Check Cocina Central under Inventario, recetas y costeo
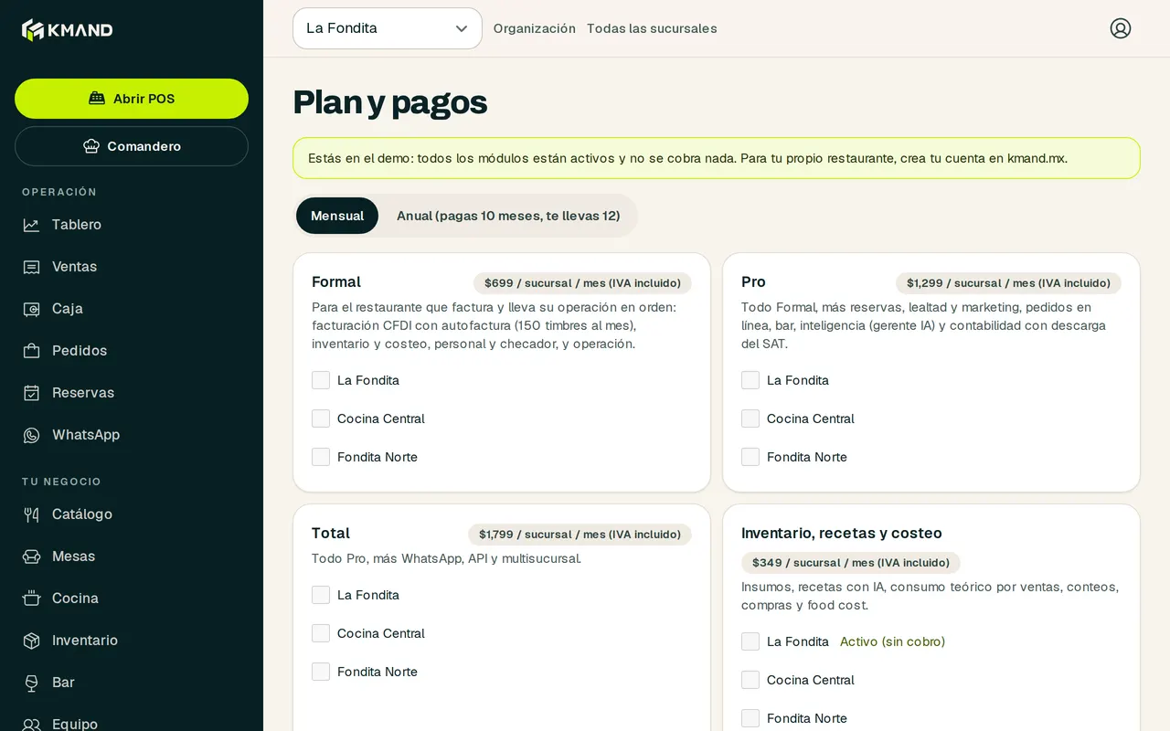The width and height of the screenshot is (1170, 731). point(750,680)
